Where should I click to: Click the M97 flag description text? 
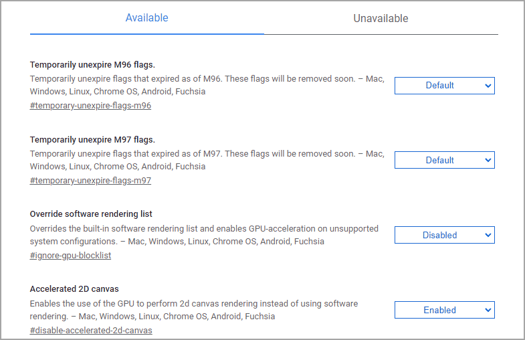(207, 160)
